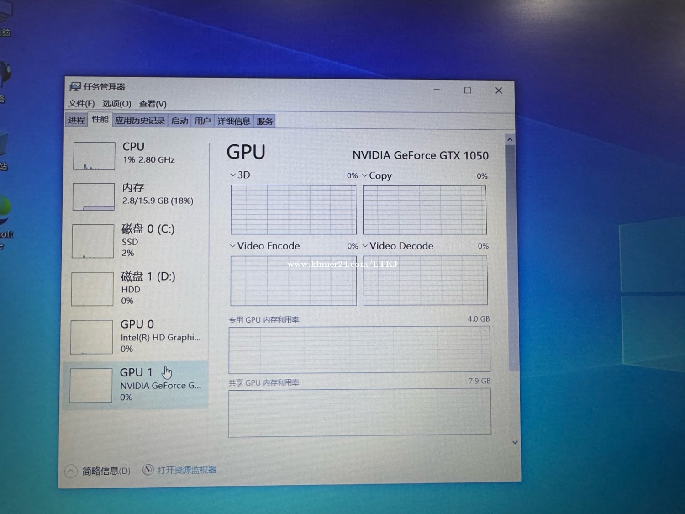Viewport: 685px width, 514px height.
Task: Click the 2.8/15.9 GB (18%) memory value
Action: (x=158, y=201)
